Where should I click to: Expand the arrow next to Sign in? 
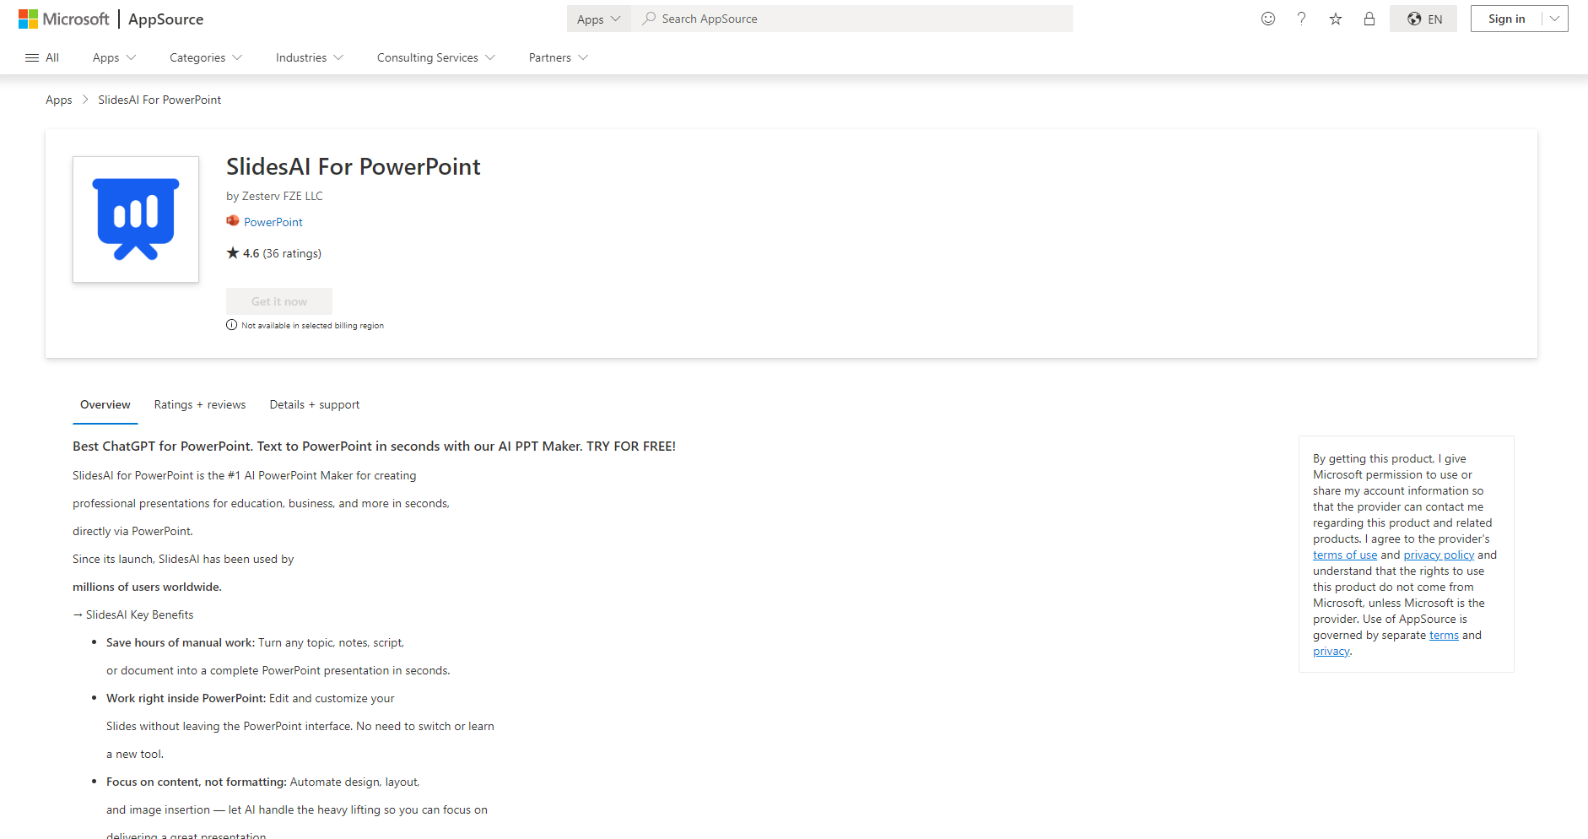click(1554, 19)
